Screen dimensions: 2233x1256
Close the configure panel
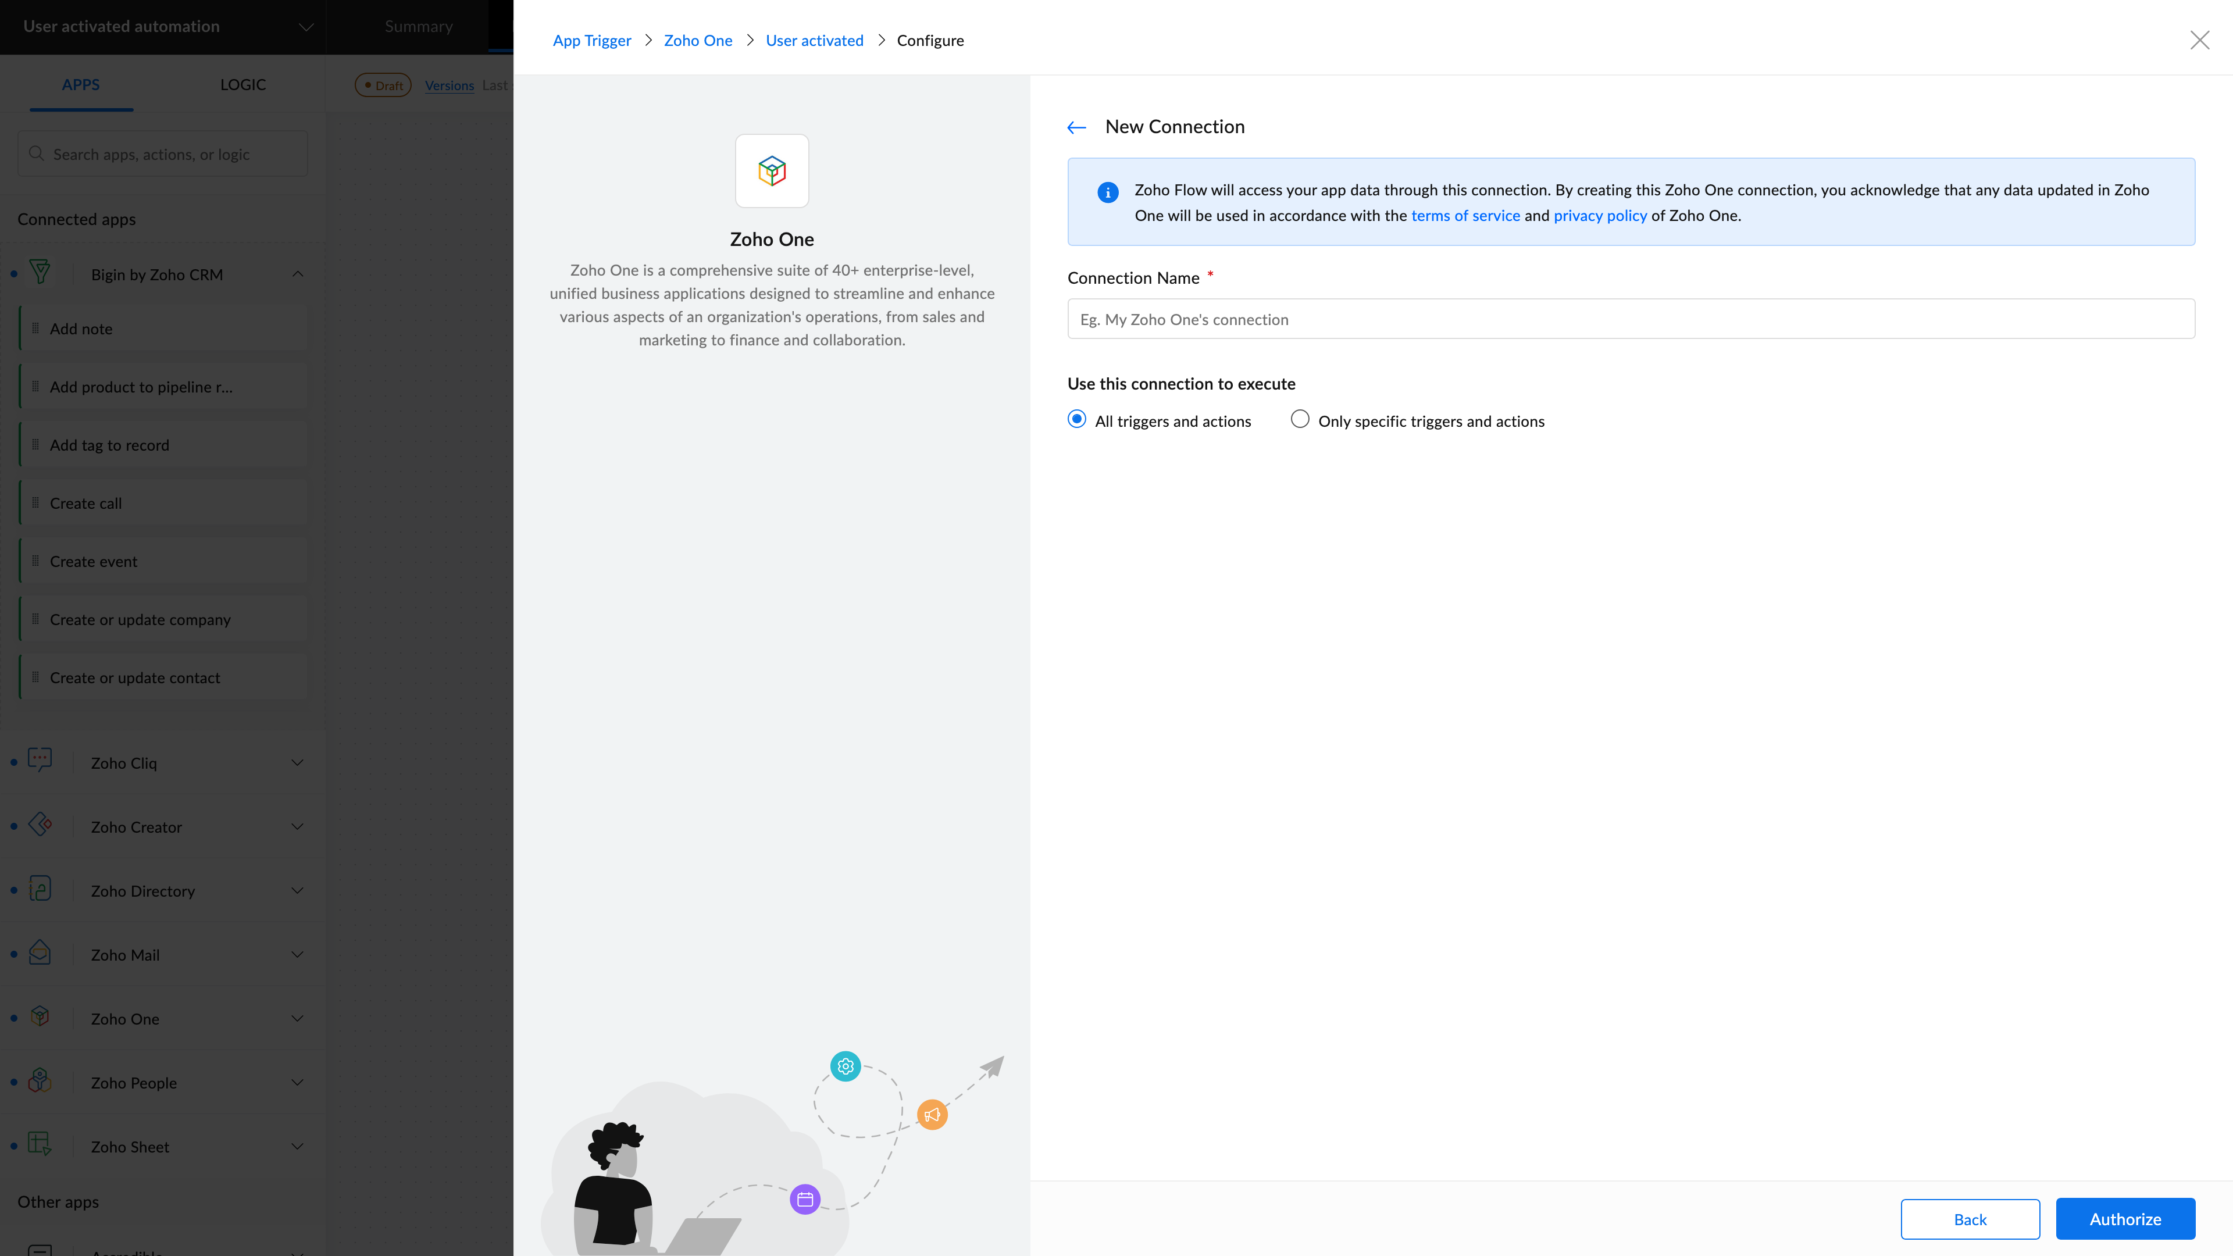(x=2199, y=40)
